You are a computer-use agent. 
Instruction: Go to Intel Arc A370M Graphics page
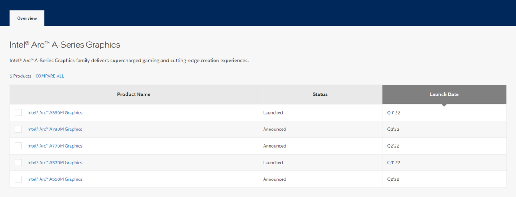point(55,163)
